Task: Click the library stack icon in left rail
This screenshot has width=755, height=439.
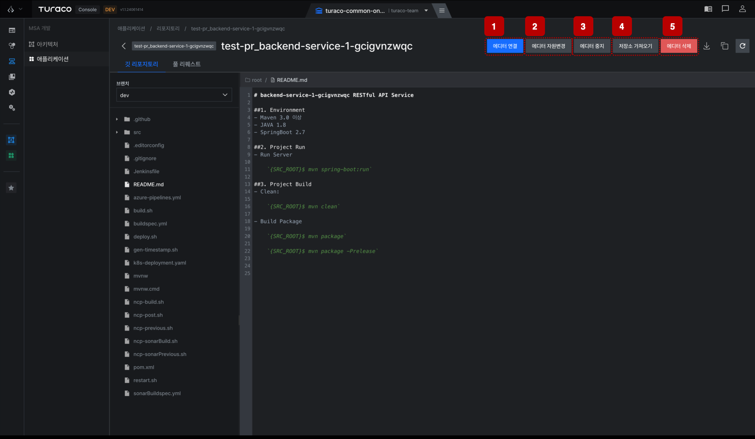Action: click(x=12, y=77)
